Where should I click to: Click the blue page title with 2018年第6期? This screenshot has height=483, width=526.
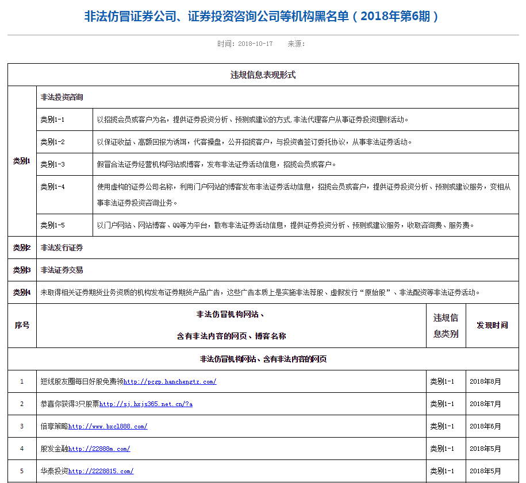(x=262, y=16)
